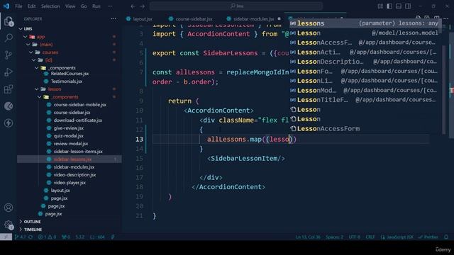Customize layout icon in title bar

click(x=380, y=6)
